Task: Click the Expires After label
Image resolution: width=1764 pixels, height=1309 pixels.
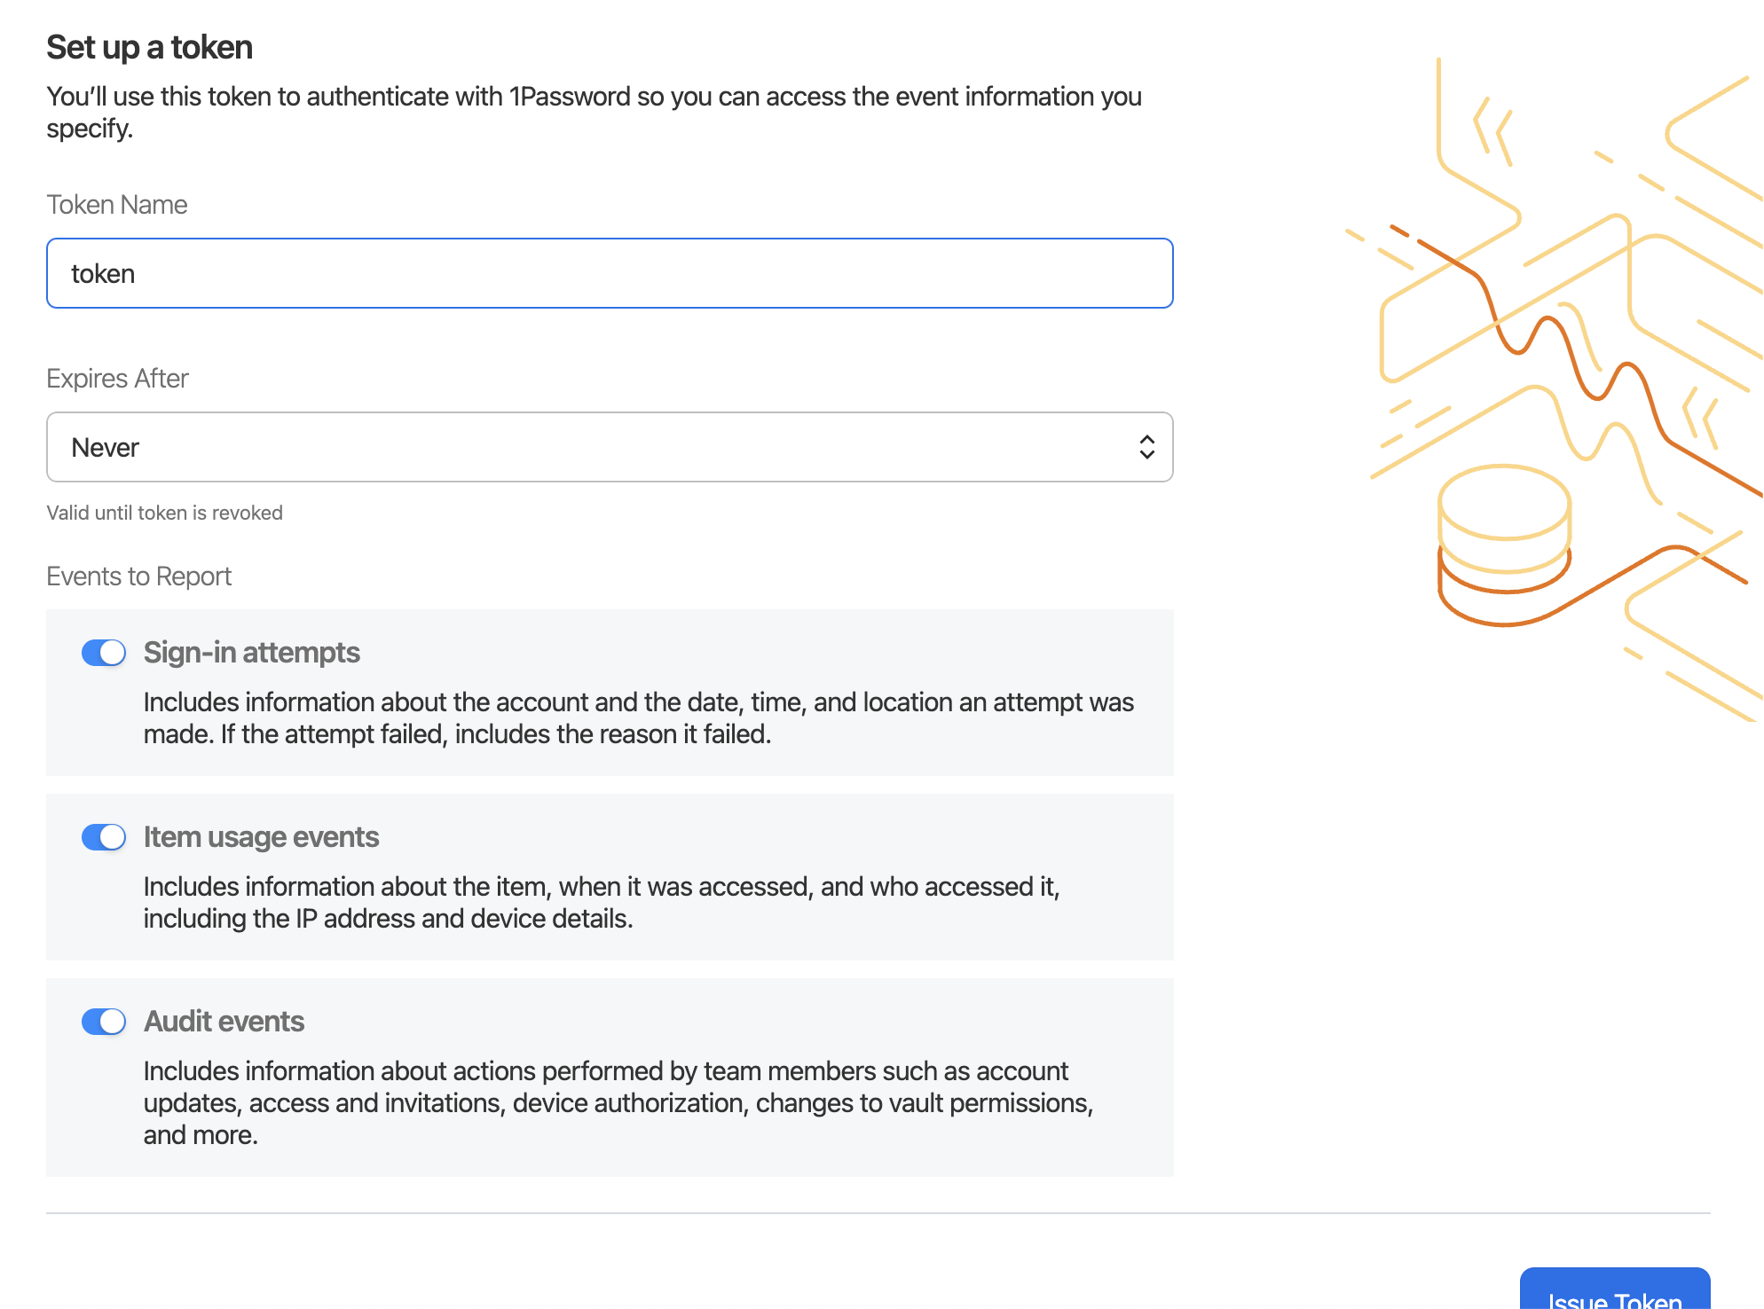Action: pyautogui.click(x=117, y=379)
